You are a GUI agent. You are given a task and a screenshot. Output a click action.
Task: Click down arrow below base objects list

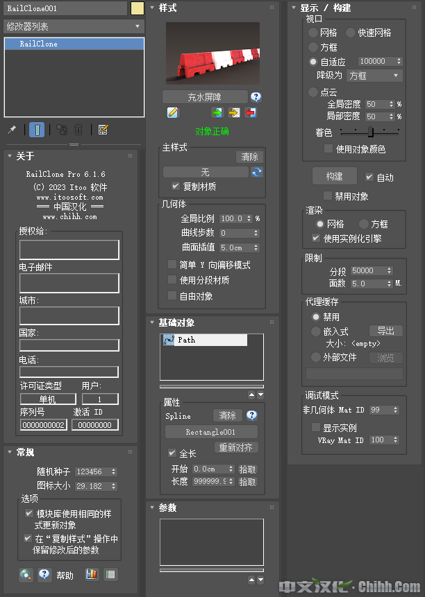click(x=260, y=395)
